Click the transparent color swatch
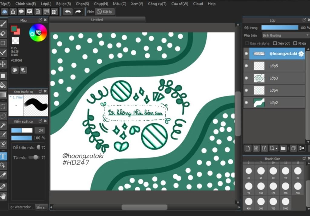The height and width of the screenshot is (216, 310). (15, 40)
